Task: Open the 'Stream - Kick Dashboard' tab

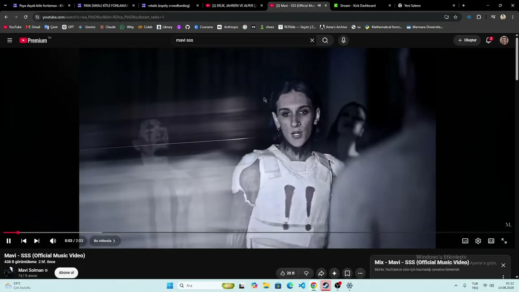Action: (362, 6)
